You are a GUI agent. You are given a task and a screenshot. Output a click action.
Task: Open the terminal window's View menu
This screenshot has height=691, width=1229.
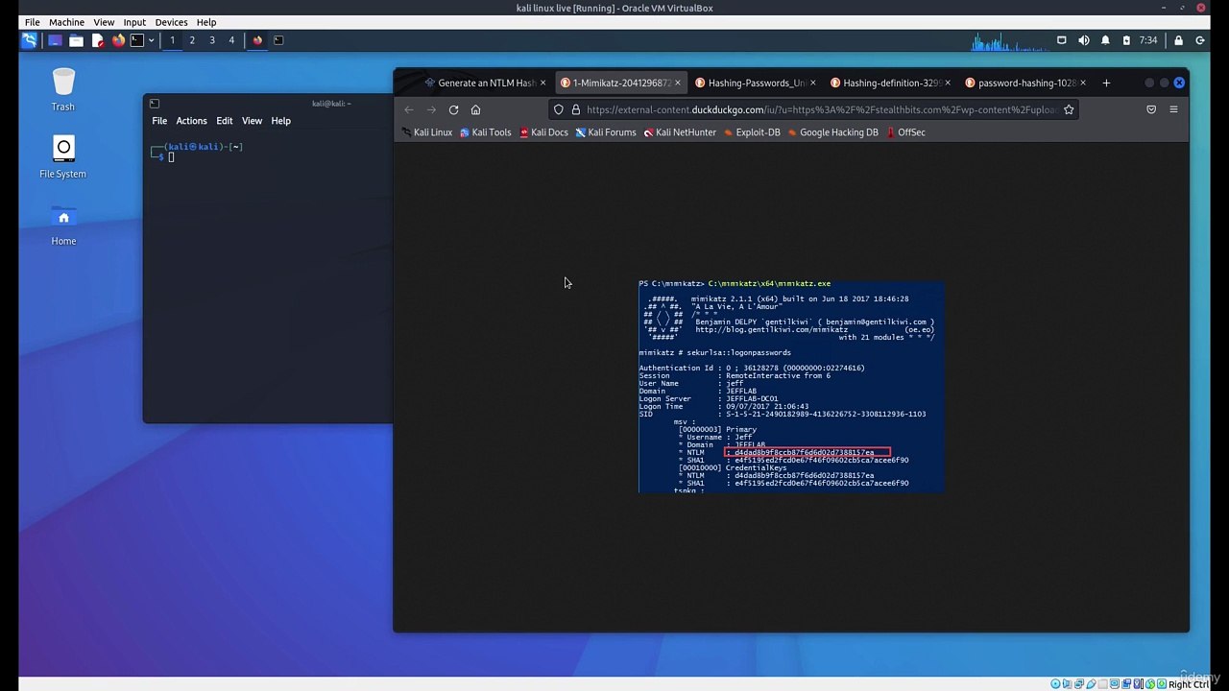tap(252, 121)
